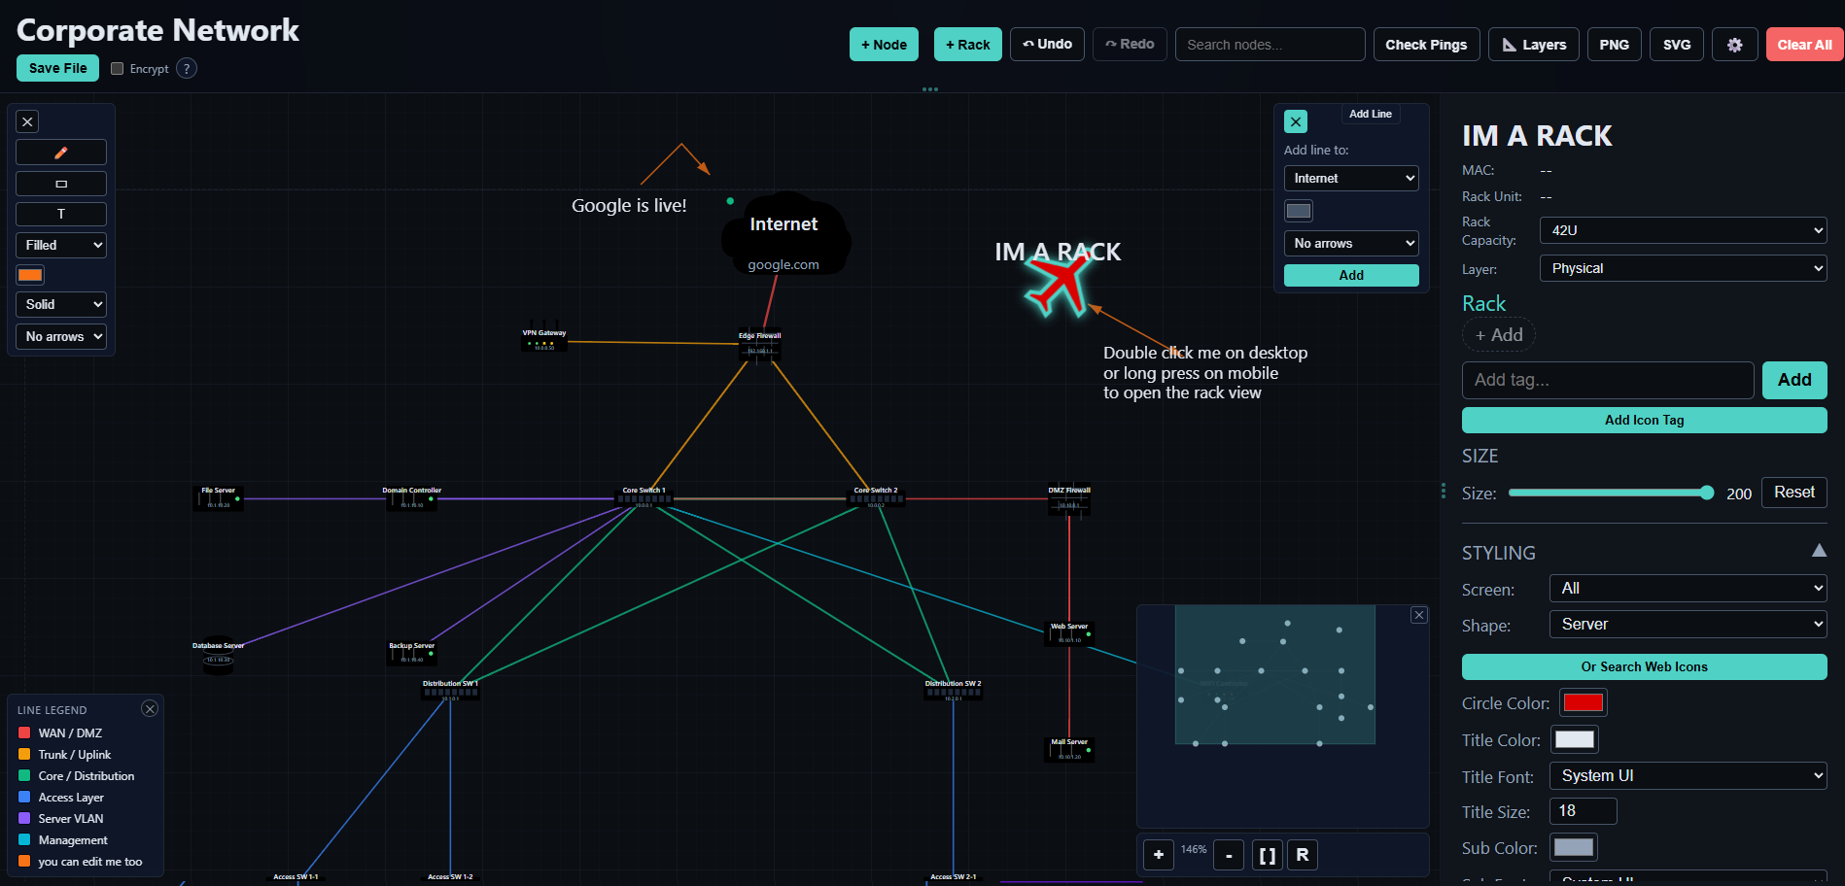Open the settings gear

click(x=1734, y=45)
